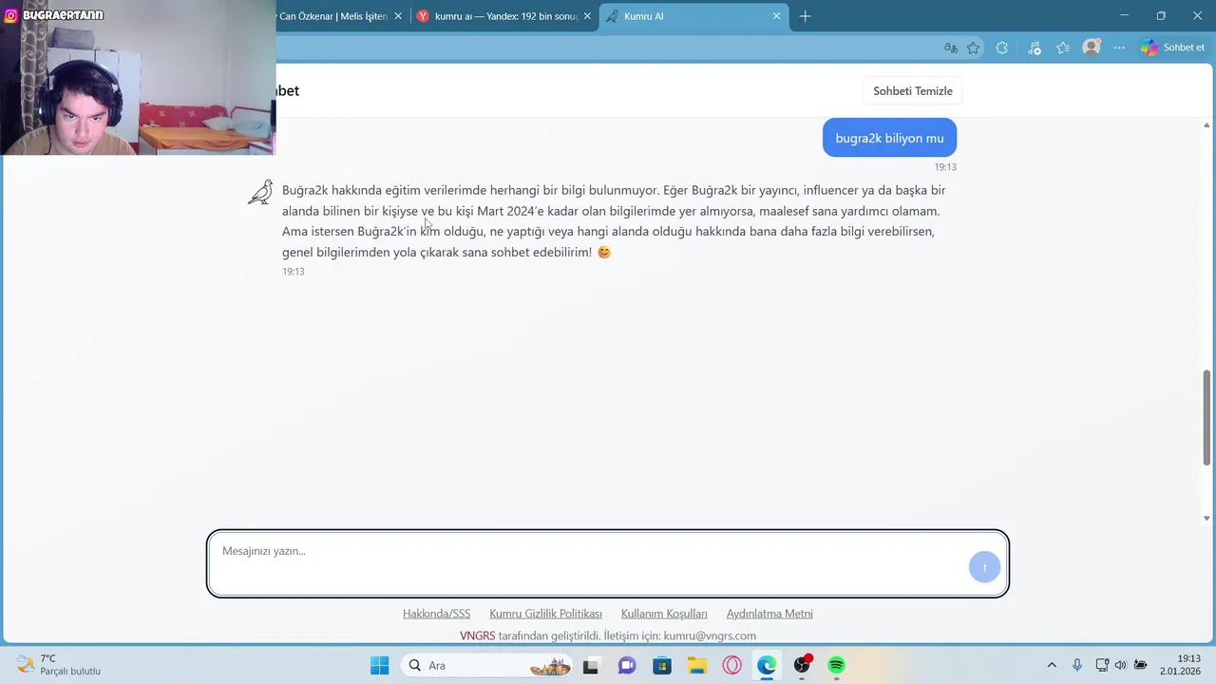This screenshot has width=1216, height=684.
Task: Click the microphone tray icon
Action: tap(1077, 665)
